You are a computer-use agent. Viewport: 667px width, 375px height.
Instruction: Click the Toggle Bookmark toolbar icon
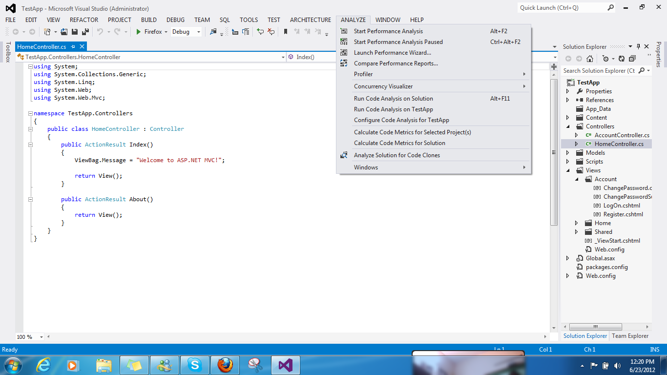click(x=285, y=31)
